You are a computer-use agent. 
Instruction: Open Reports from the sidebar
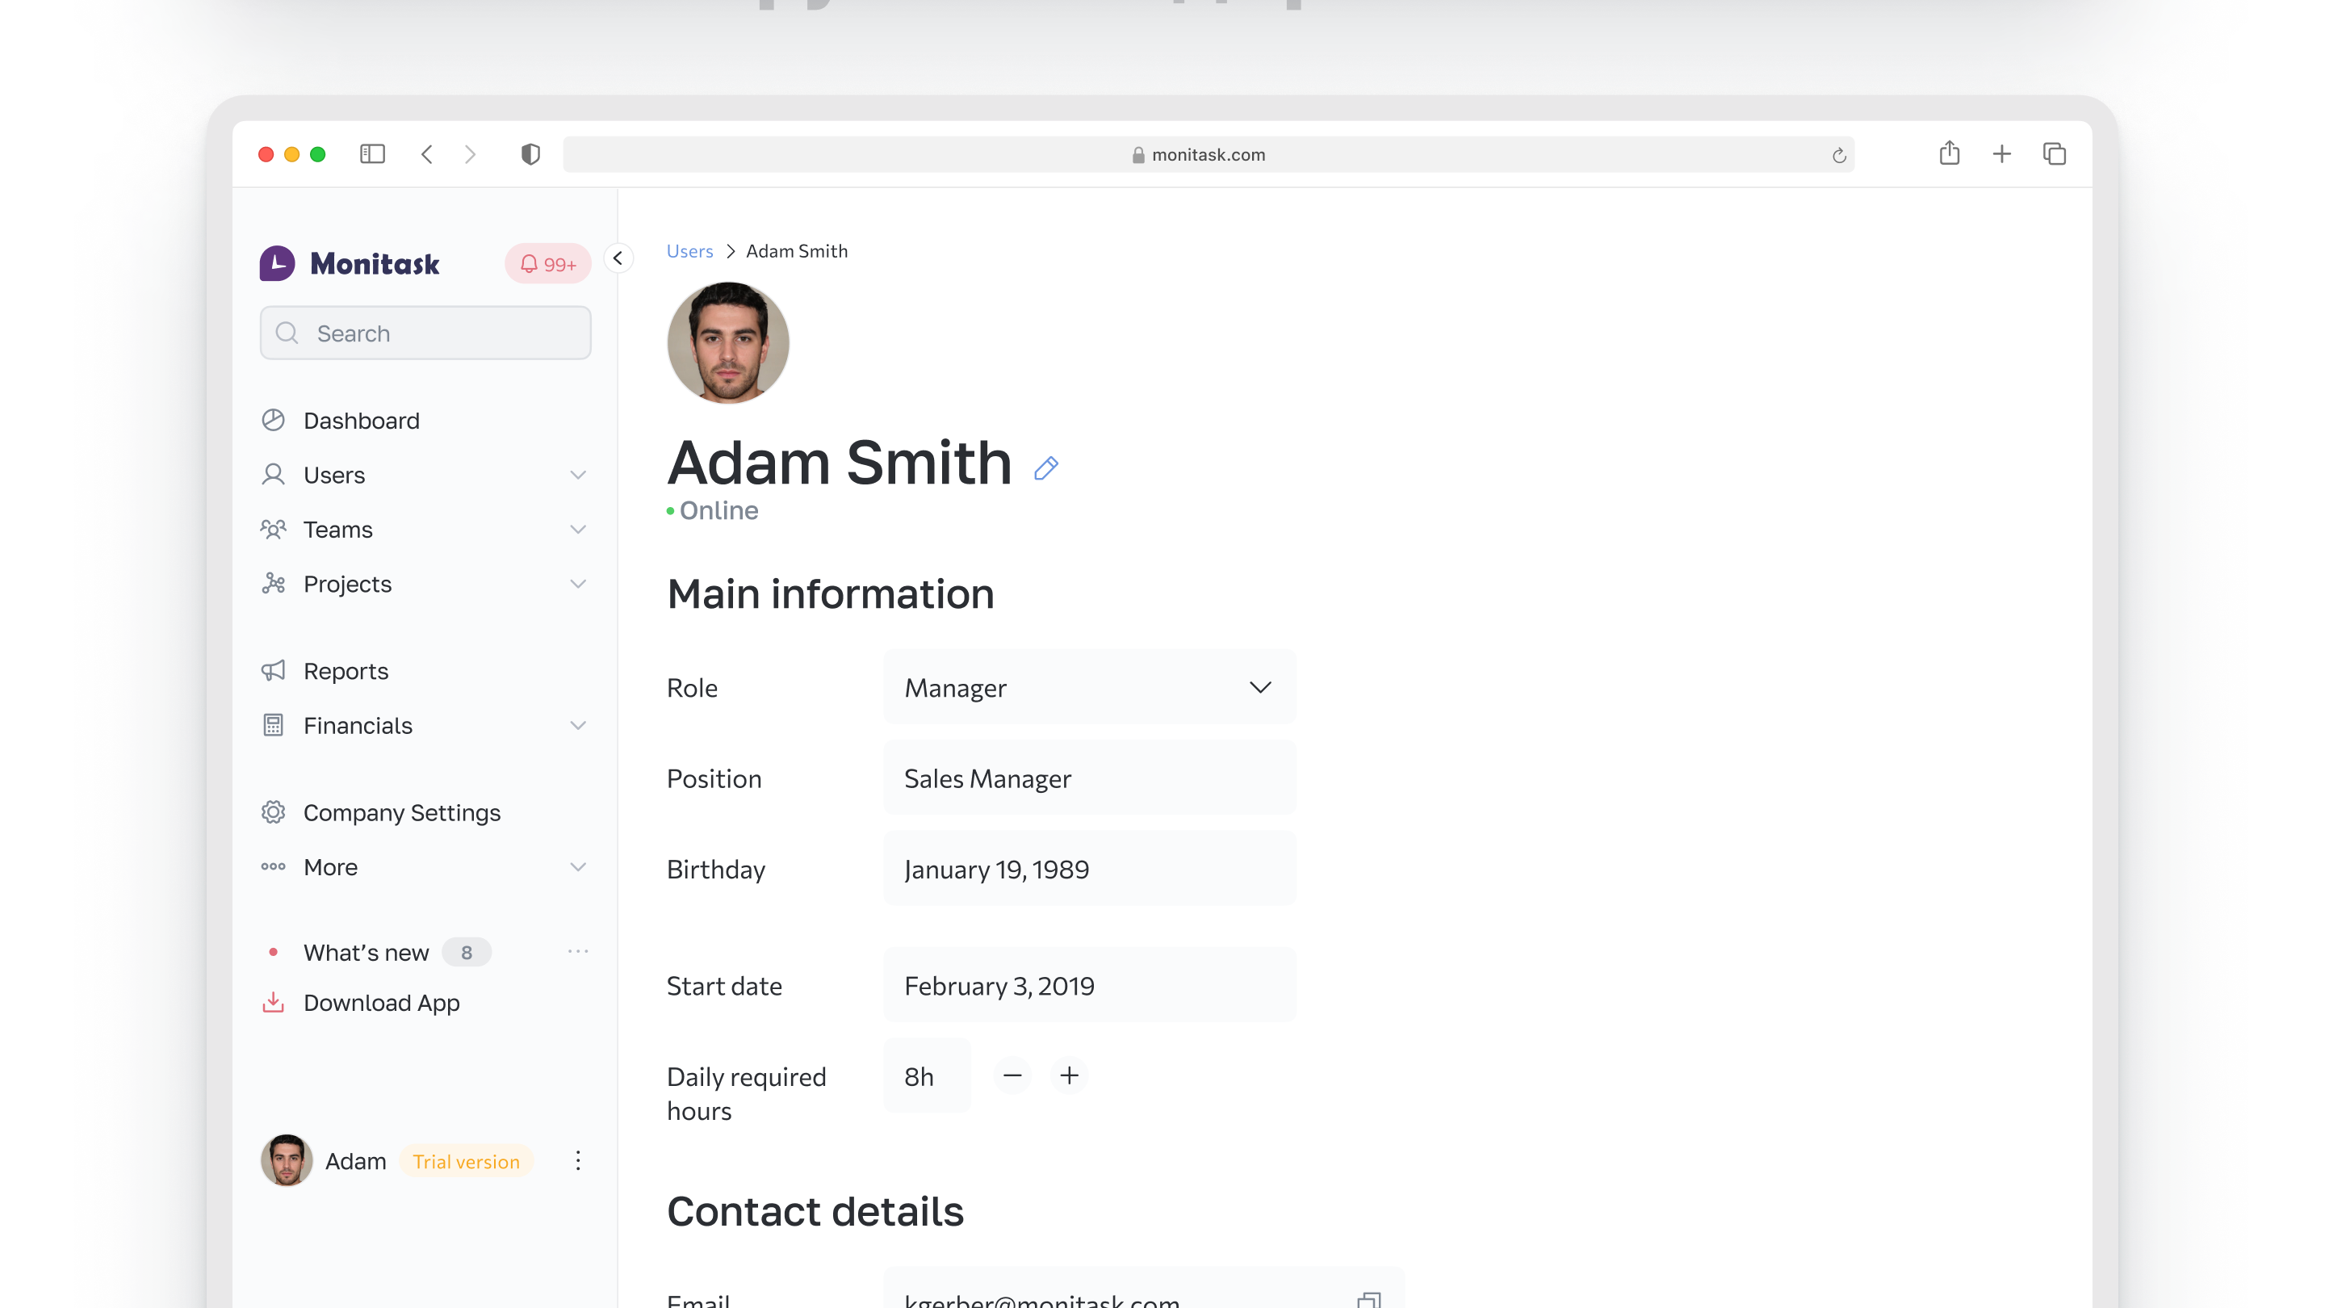tap(346, 671)
